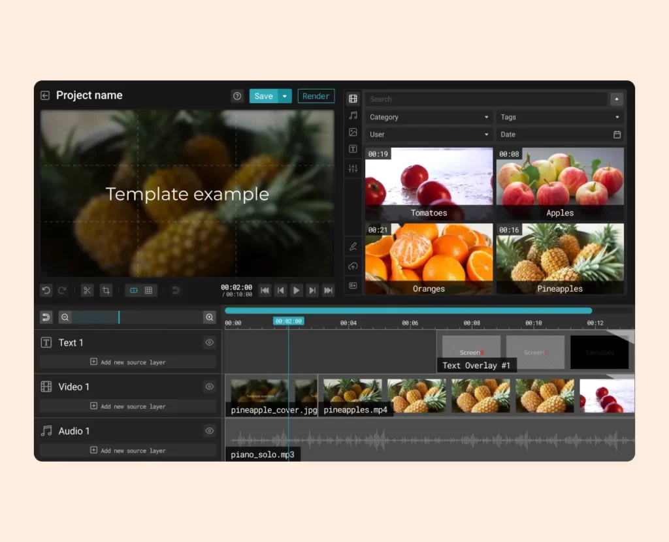Add new source layer under Video 1
669x542 pixels.
click(x=128, y=406)
